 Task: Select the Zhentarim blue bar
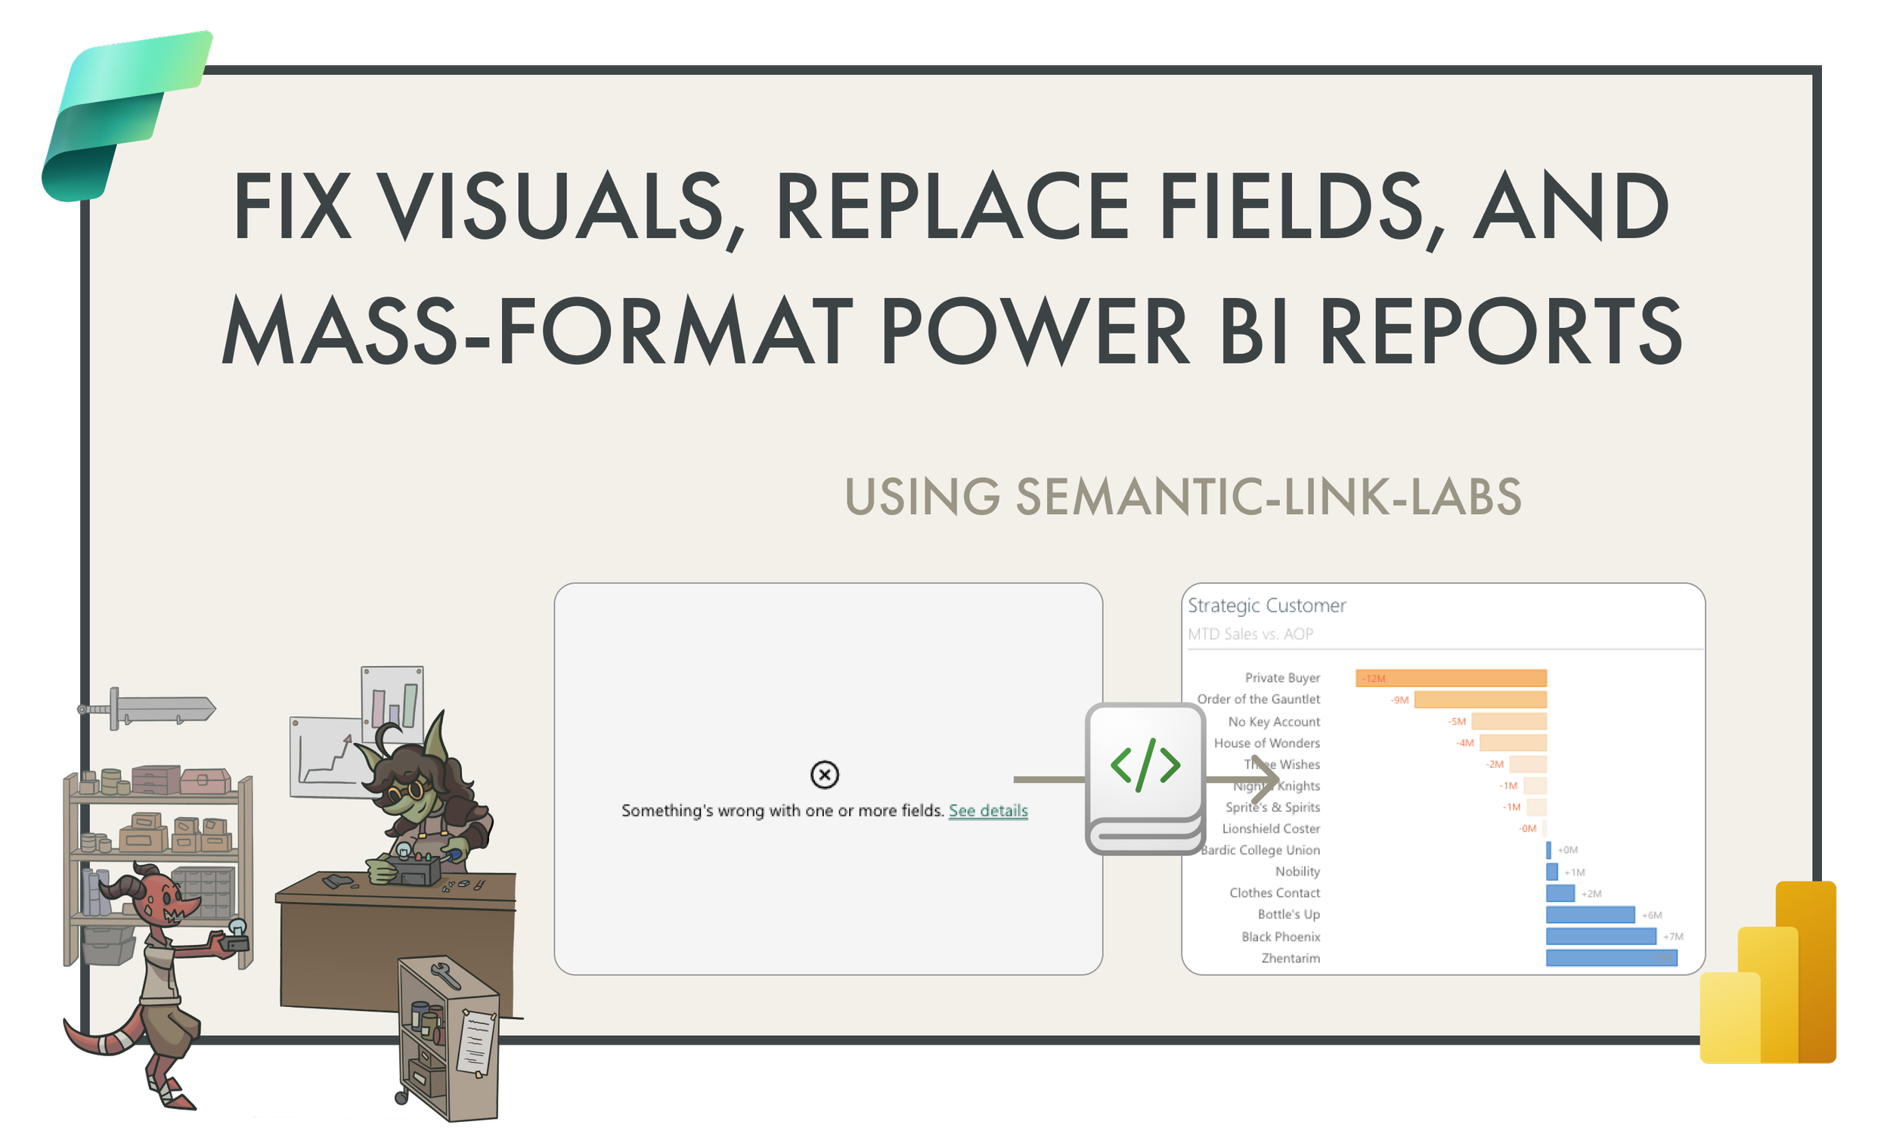point(1611,959)
